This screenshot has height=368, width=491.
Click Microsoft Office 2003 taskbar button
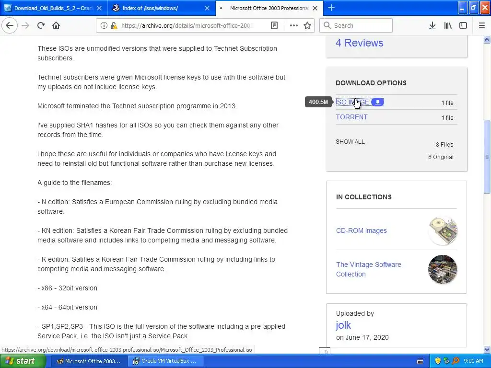point(88,361)
